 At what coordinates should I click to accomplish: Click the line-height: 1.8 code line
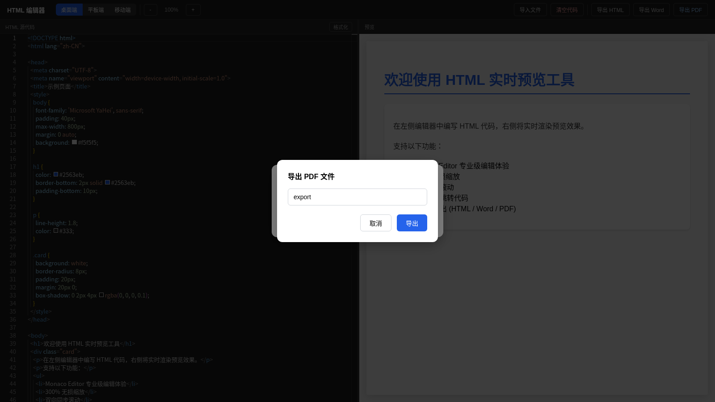56,223
